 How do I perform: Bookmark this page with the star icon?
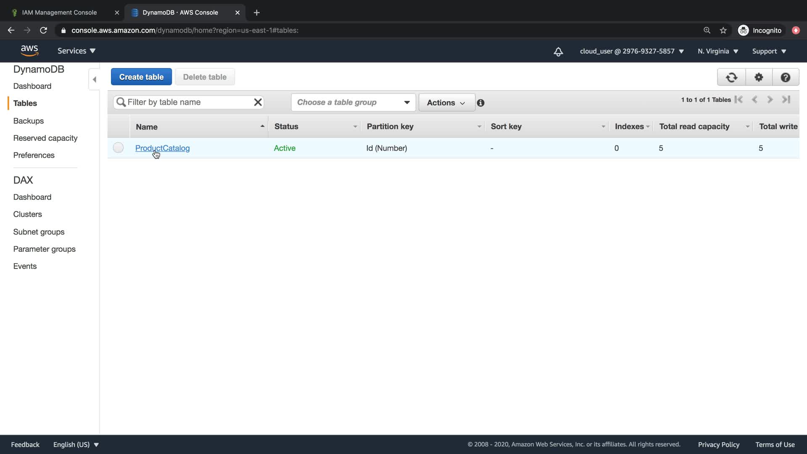pyautogui.click(x=723, y=30)
